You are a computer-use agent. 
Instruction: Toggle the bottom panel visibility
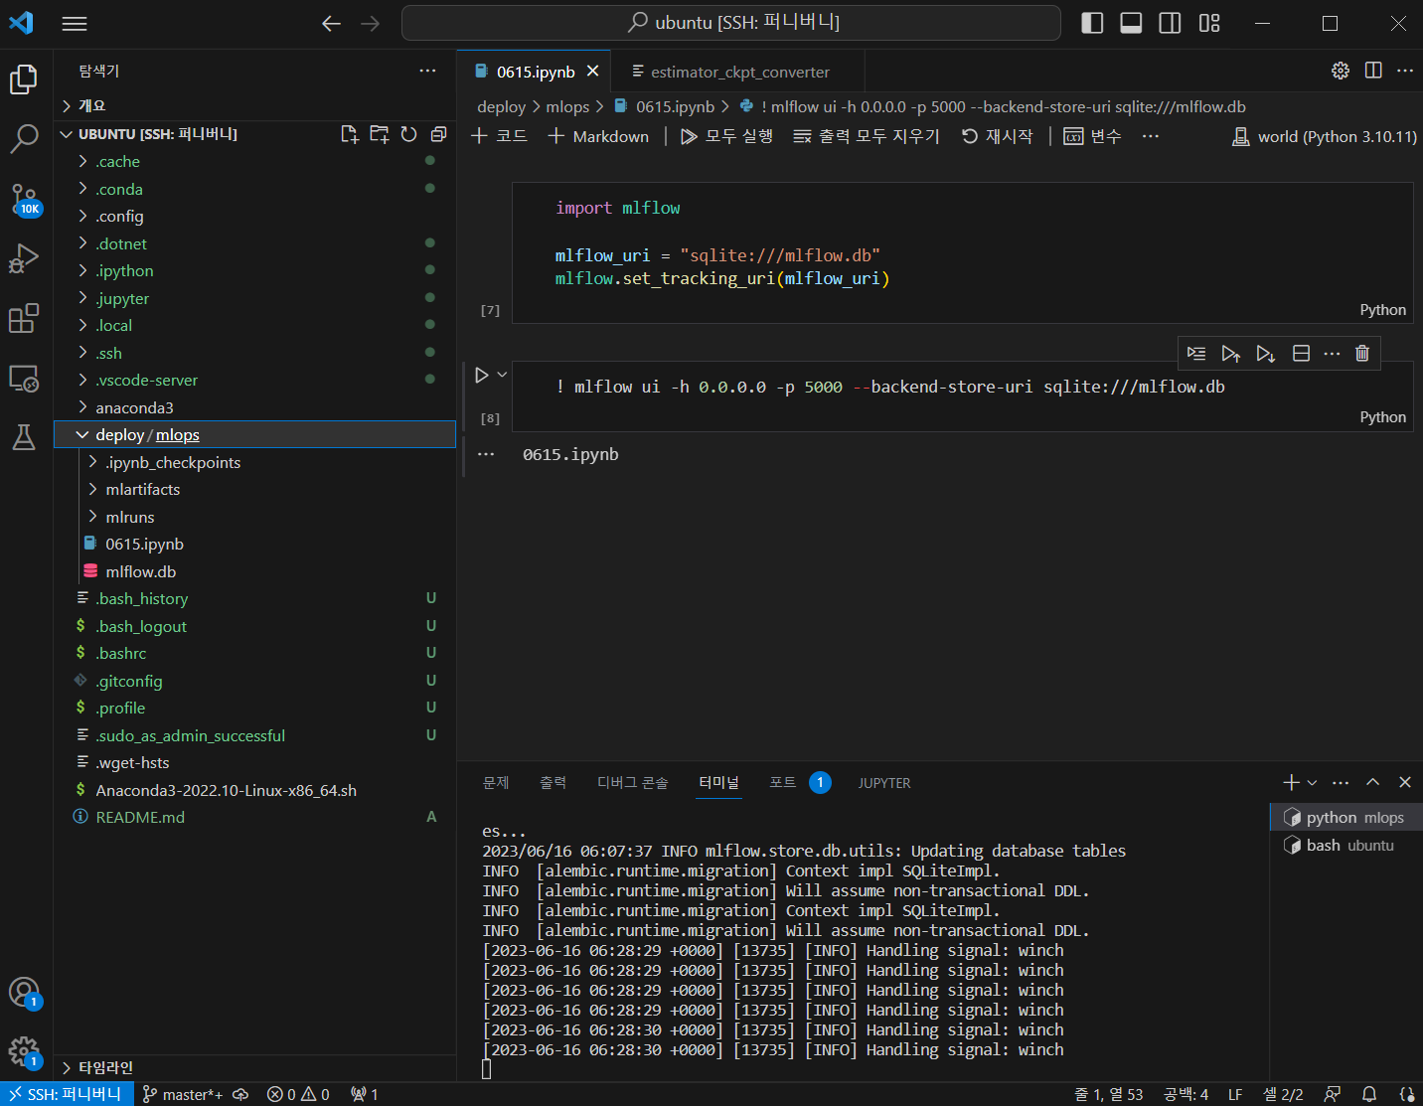click(x=1131, y=23)
